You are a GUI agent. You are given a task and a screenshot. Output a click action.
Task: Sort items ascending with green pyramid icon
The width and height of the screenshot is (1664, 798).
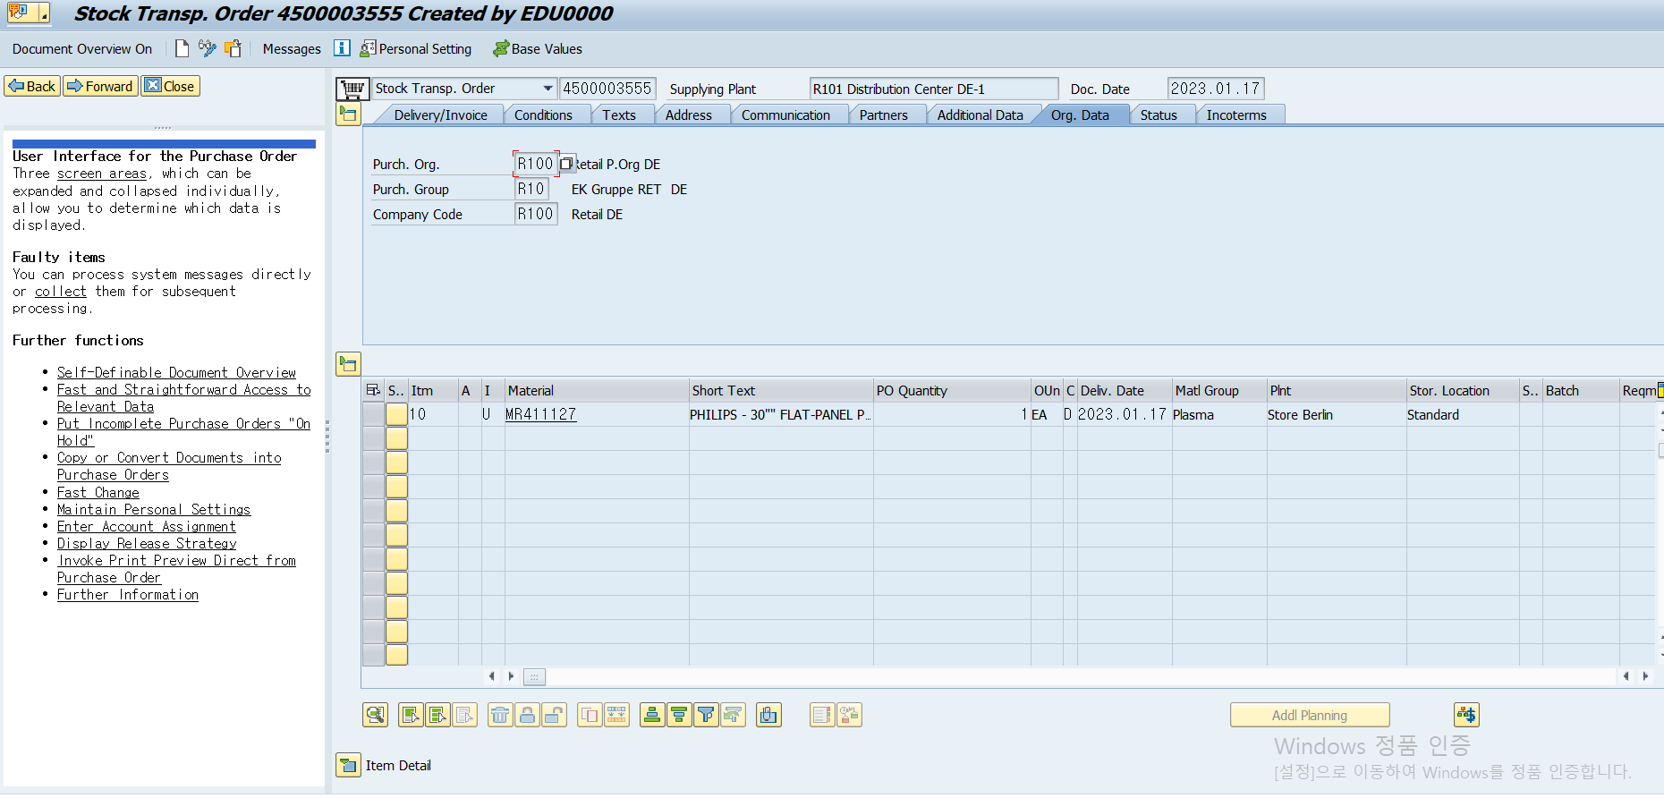(x=652, y=715)
